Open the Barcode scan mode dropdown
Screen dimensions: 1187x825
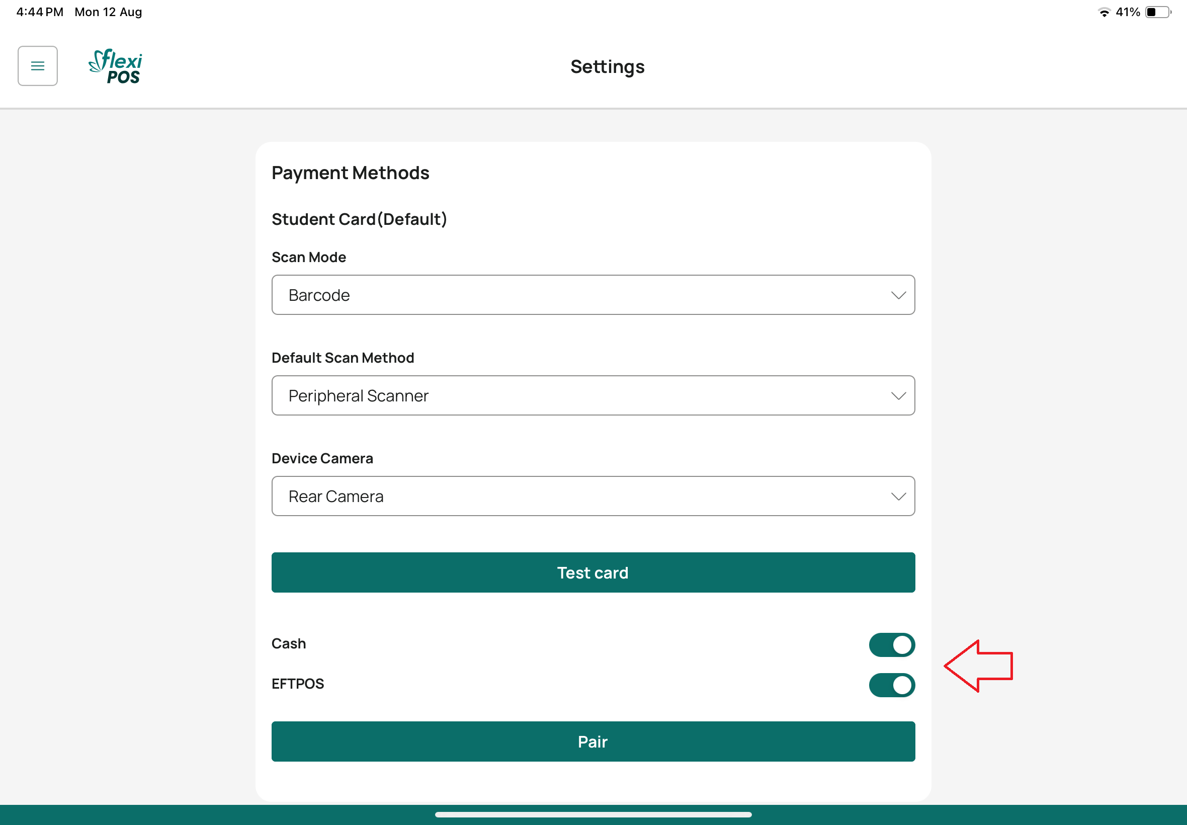(592, 295)
